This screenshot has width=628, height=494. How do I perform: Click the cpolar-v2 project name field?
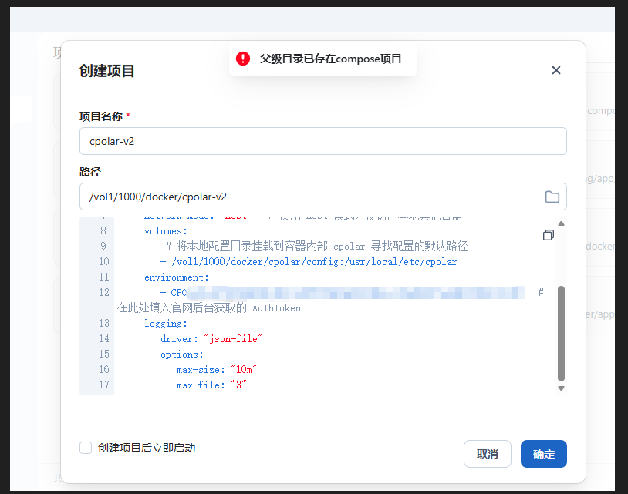323,141
